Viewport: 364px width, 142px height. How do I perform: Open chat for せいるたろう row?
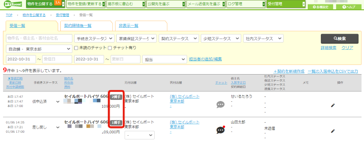pyautogui.click(x=220, y=105)
